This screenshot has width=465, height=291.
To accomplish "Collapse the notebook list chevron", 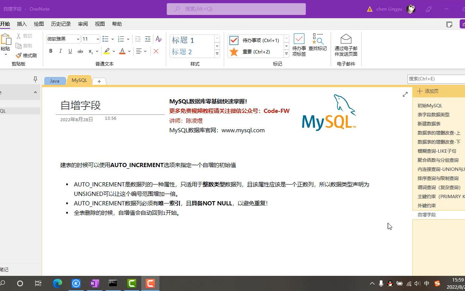I will coord(35,92).
